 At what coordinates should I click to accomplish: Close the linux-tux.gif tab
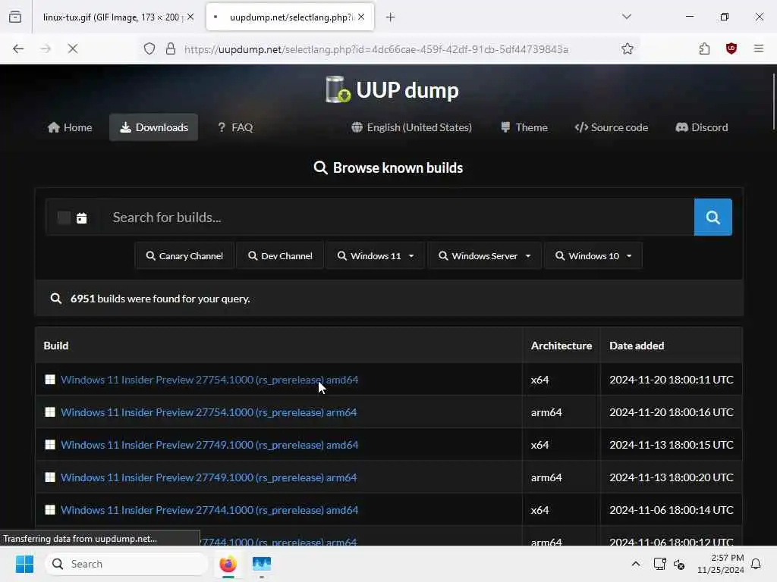pyautogui.click(x=190, y=17)
